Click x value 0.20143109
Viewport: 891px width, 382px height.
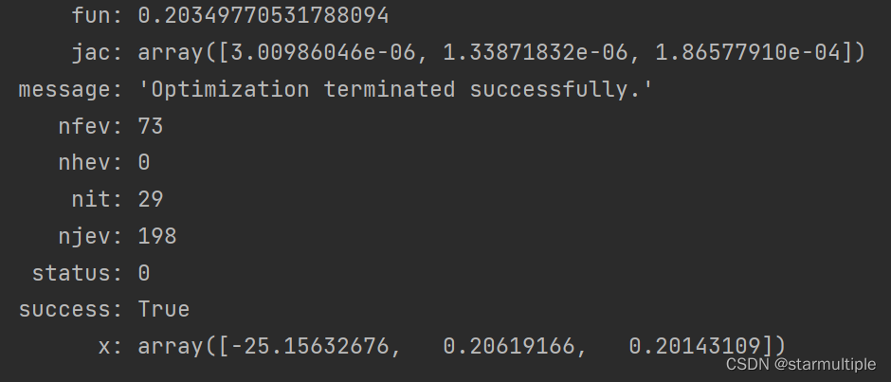(695, 346)
